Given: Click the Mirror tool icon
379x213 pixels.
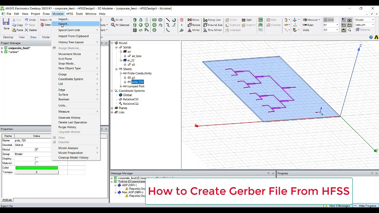Looking at the screenshot, I should [x=189, y=30].
